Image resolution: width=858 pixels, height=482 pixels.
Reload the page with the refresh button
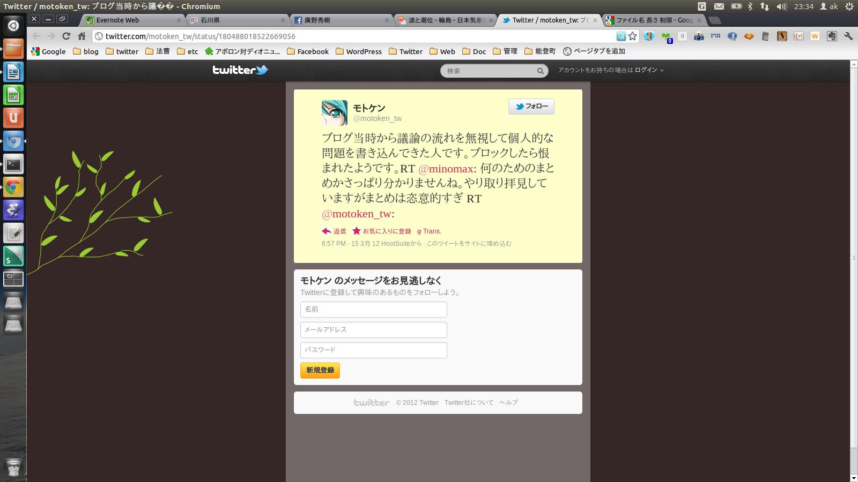pyautogui.click(x=66, y=36)
